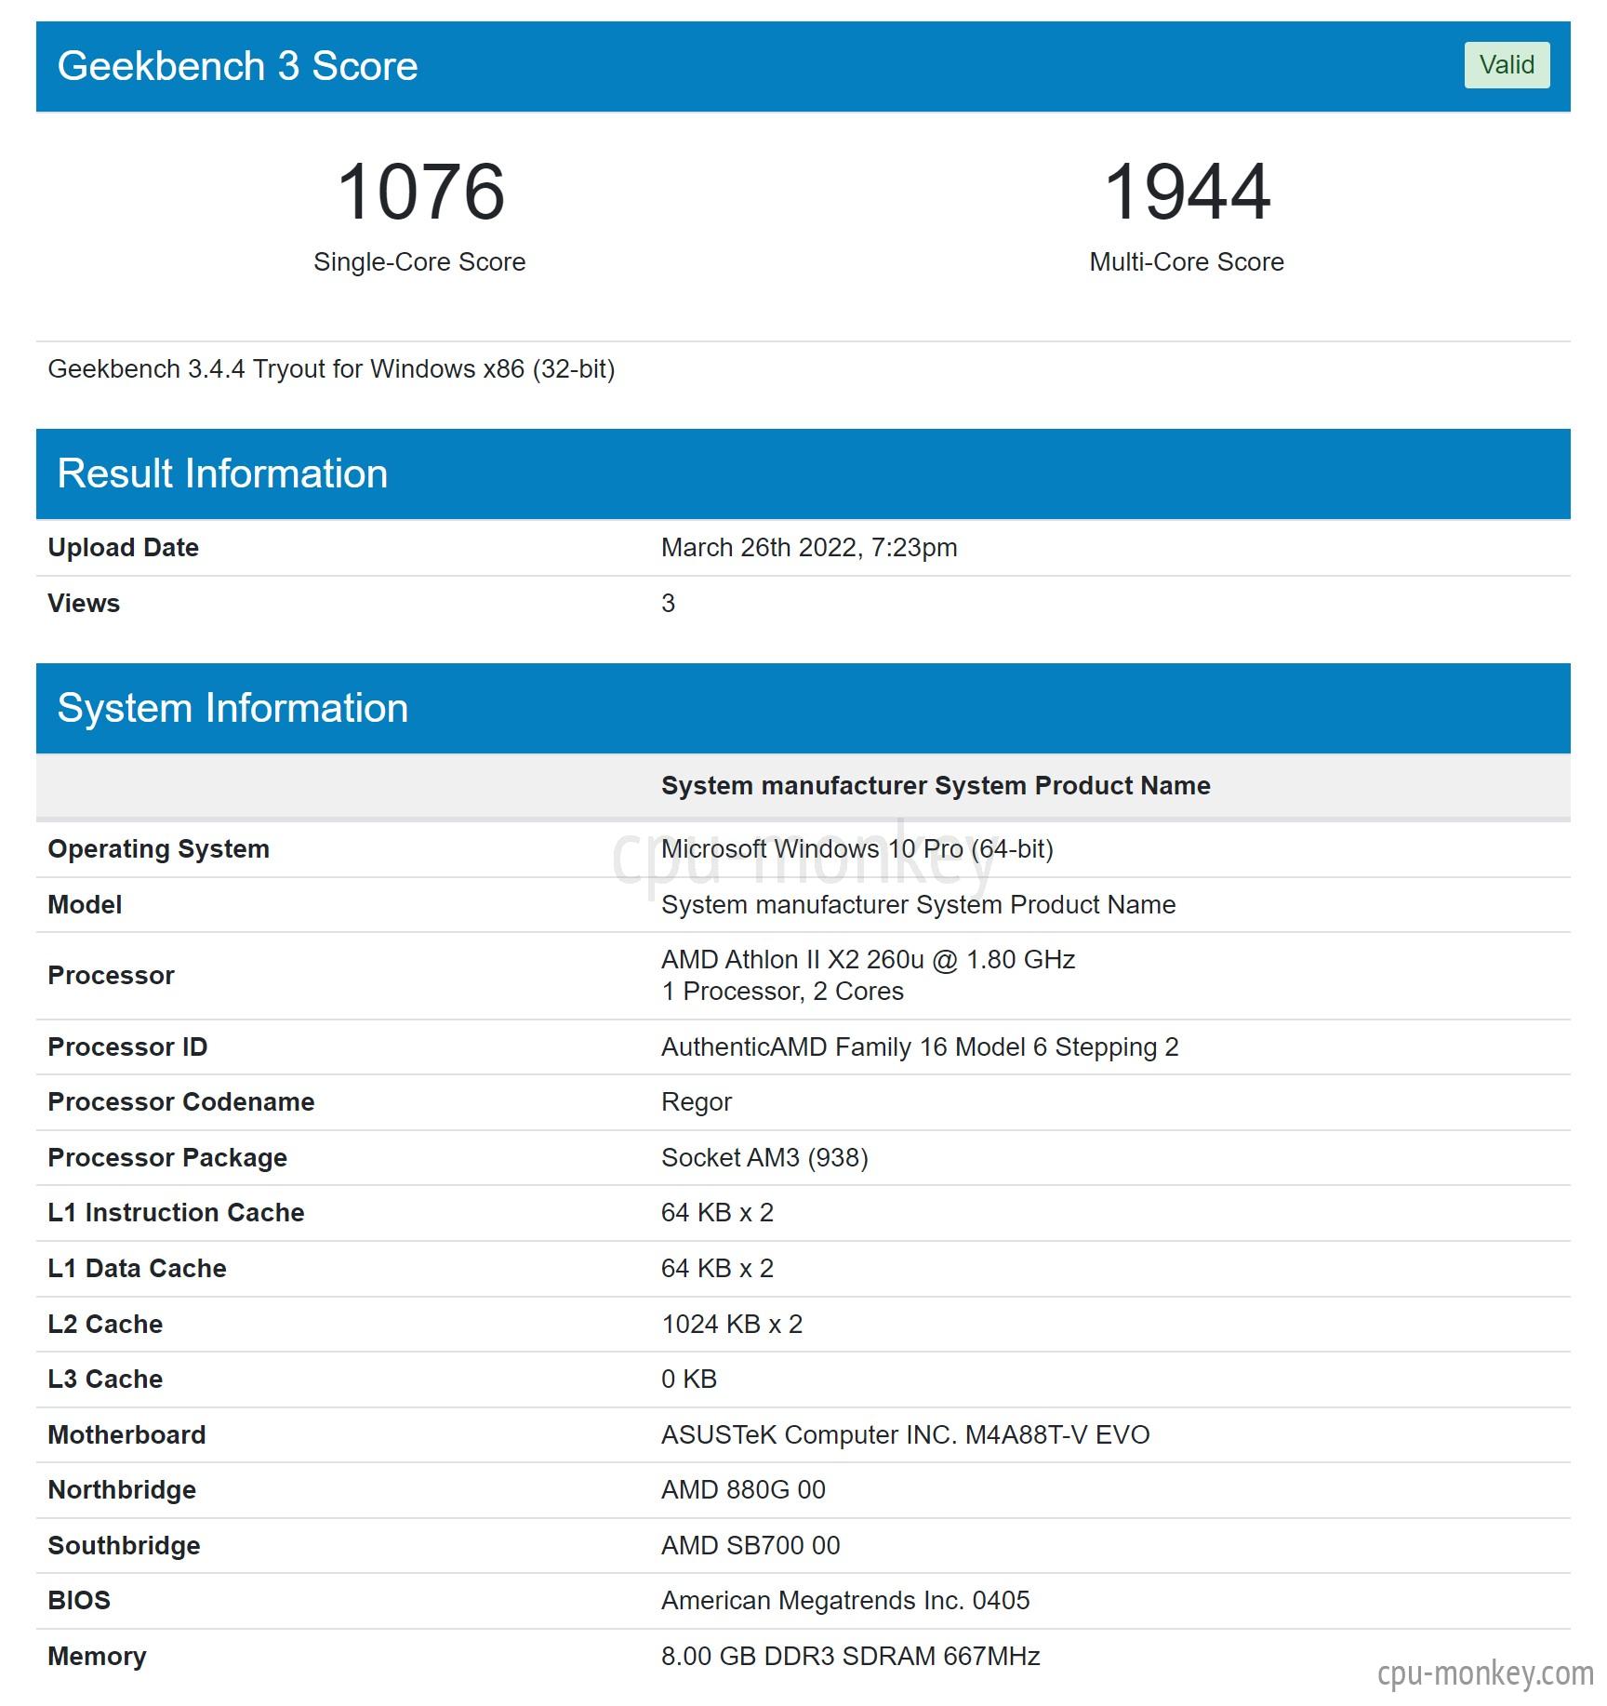Select the Model value System Product Name
Viewport: 1607px width, 1706px height.
(918, 904)
